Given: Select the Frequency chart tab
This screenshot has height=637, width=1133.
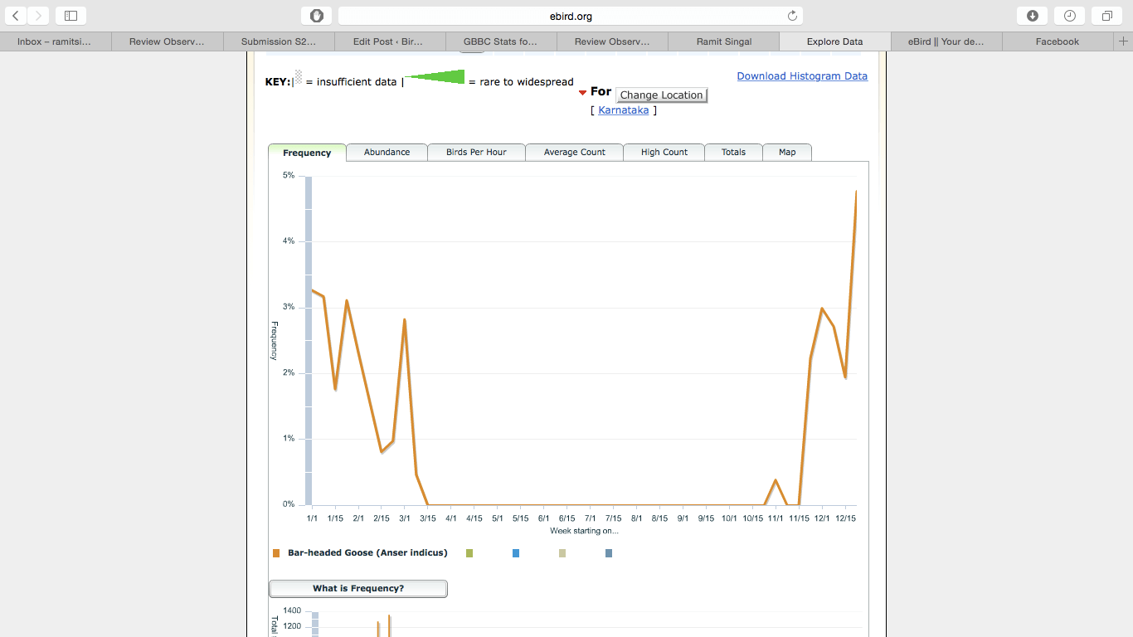Looking at the screenshot, I should tap(307, 153).
